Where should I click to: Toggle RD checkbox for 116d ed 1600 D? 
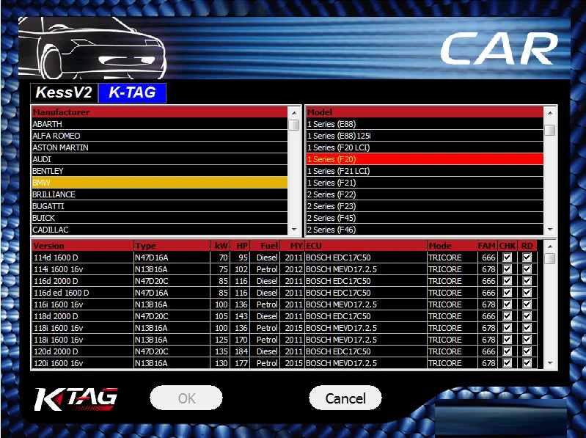pos(527,293)
